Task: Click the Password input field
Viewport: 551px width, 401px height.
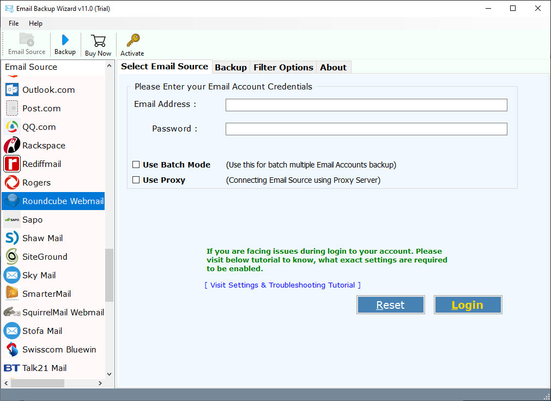Action: point(366,129)
